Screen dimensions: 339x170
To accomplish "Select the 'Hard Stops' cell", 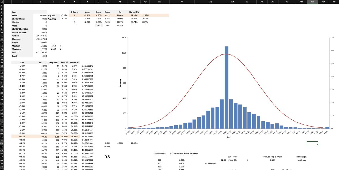I will tap(301, 160).
